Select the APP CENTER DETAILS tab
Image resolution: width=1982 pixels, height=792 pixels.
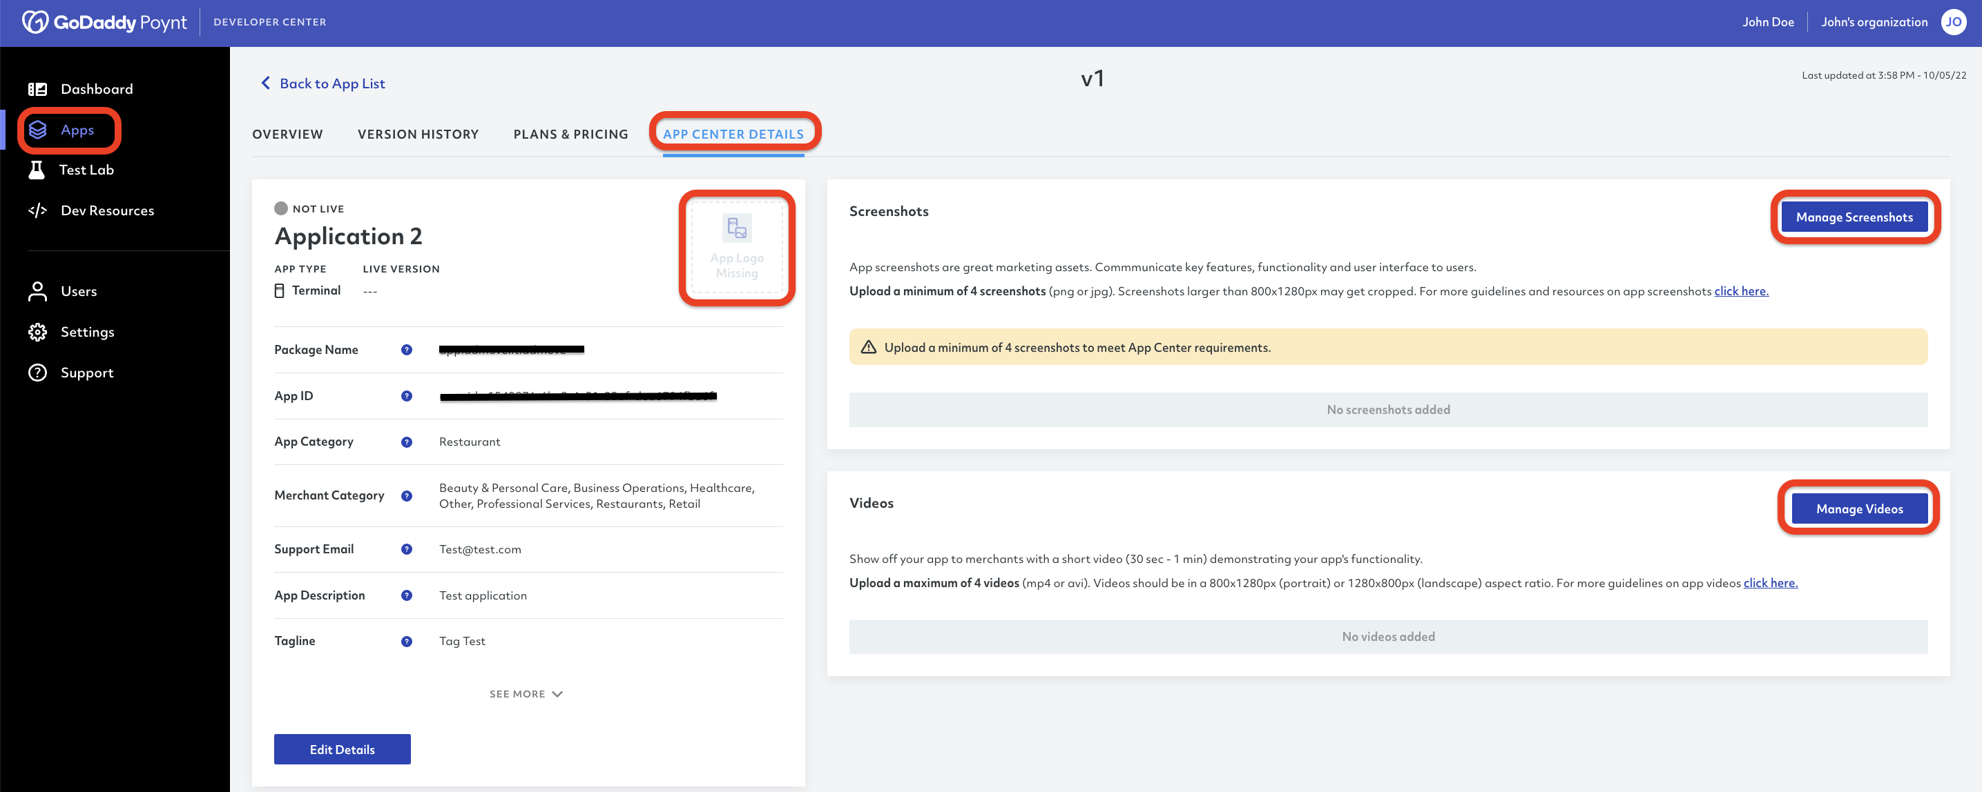[733, 132]
